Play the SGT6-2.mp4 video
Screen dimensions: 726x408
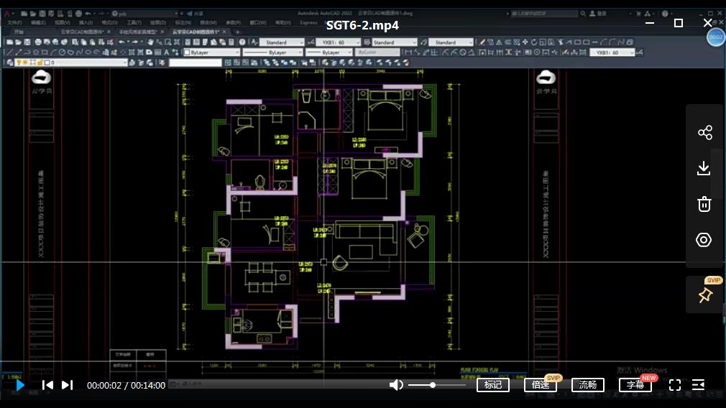point(20,385)
